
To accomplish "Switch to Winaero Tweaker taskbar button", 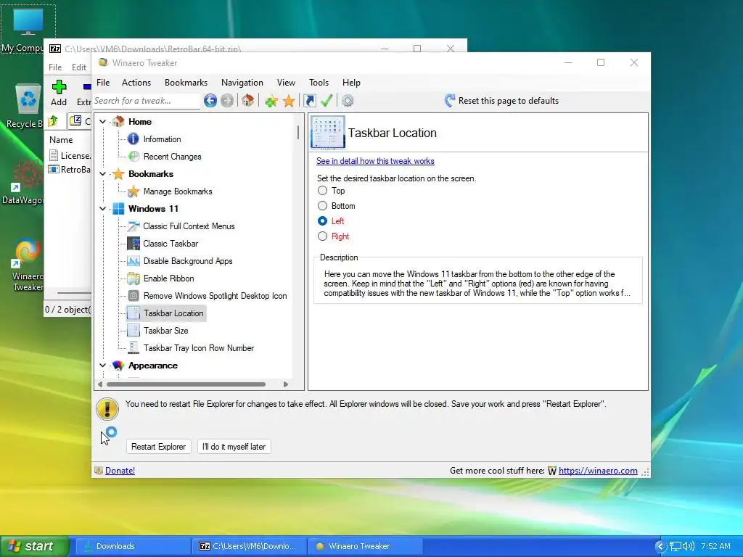I will pos(365,546).
